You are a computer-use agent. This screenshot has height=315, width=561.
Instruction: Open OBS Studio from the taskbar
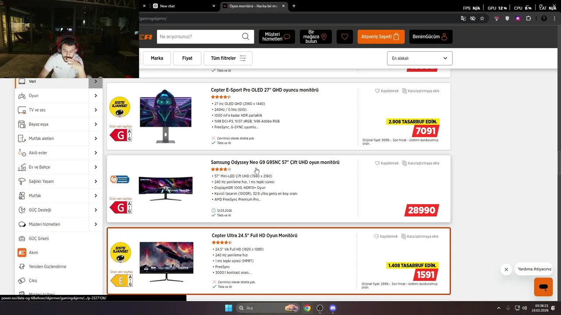pos(320,308)
